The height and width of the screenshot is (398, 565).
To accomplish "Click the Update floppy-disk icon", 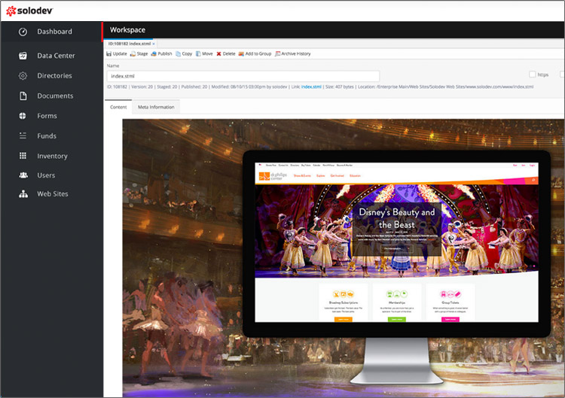I will 108,53.
